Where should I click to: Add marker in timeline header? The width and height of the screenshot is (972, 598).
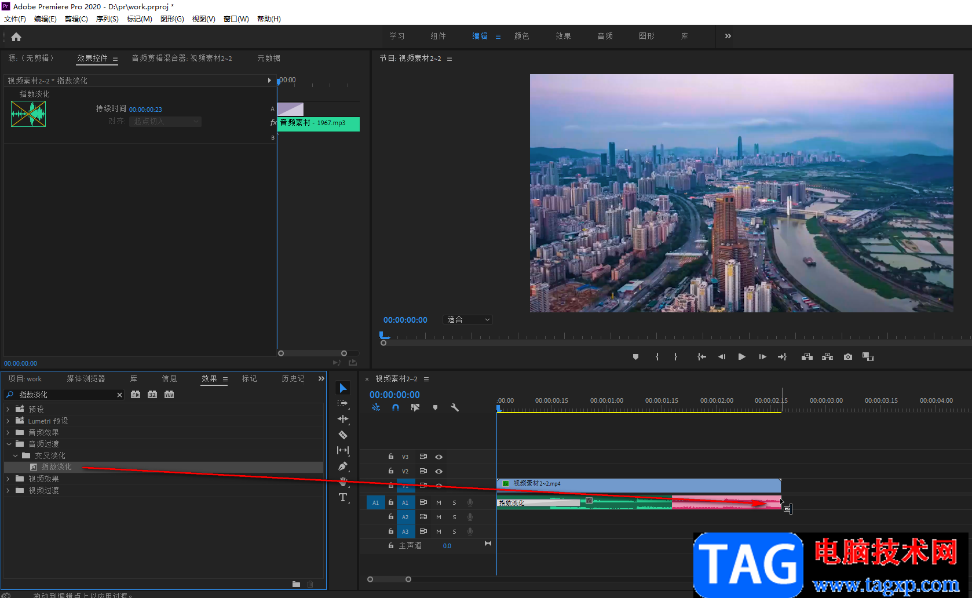pos(435,407)
